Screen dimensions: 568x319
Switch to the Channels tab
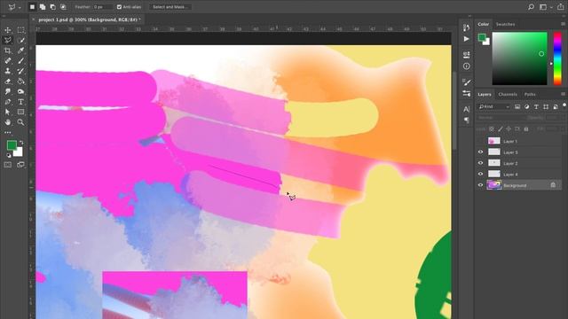coord(508,95)
